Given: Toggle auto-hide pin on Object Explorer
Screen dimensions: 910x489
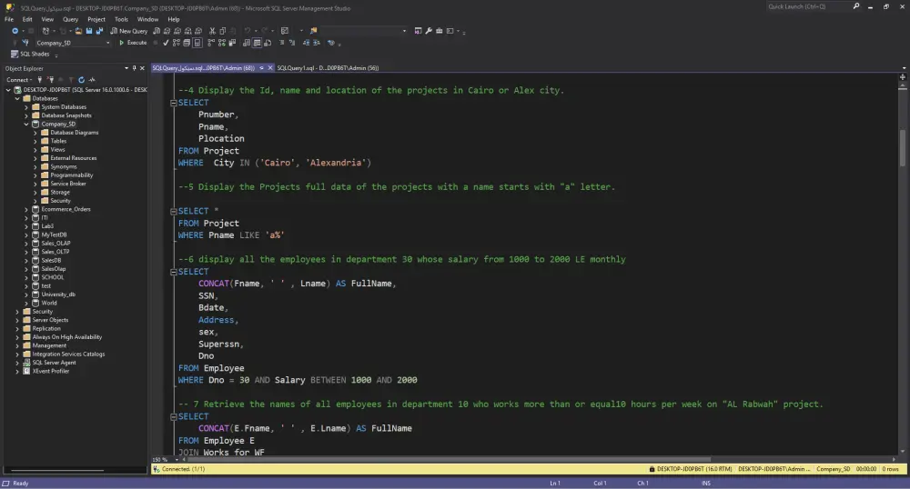Looking at the screenshot, I should pyautogui.click(x=134, y=68).
